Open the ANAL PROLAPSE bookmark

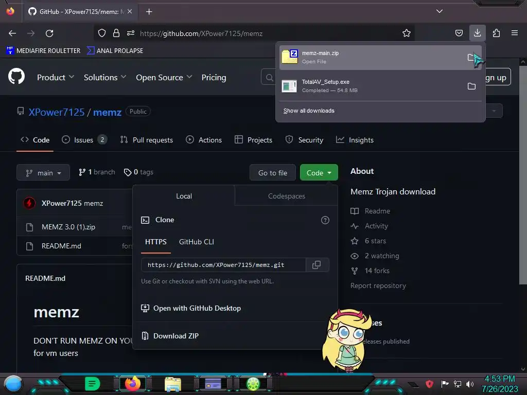pos(115,51)
